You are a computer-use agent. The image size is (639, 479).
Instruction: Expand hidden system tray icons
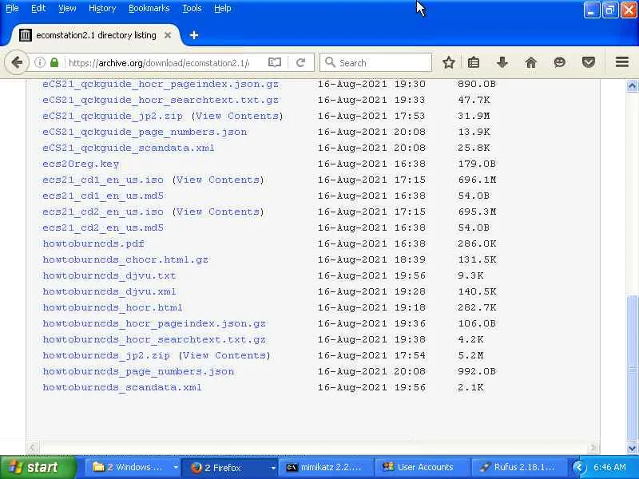(578, 468)
